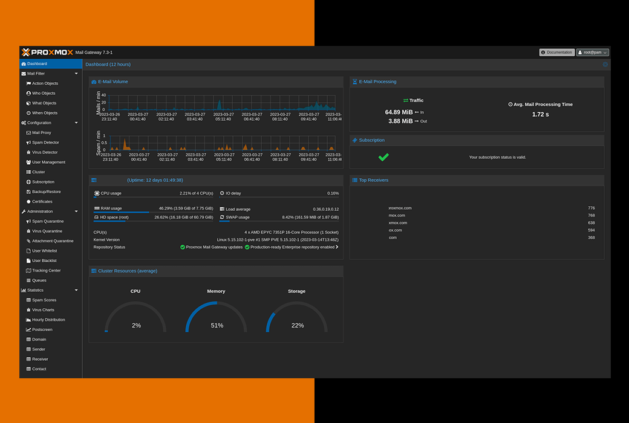The width and height of the screenshot is (629, 423).
Task: Click the Spam Detector bullhorn icon
Action: coord(28,143)
